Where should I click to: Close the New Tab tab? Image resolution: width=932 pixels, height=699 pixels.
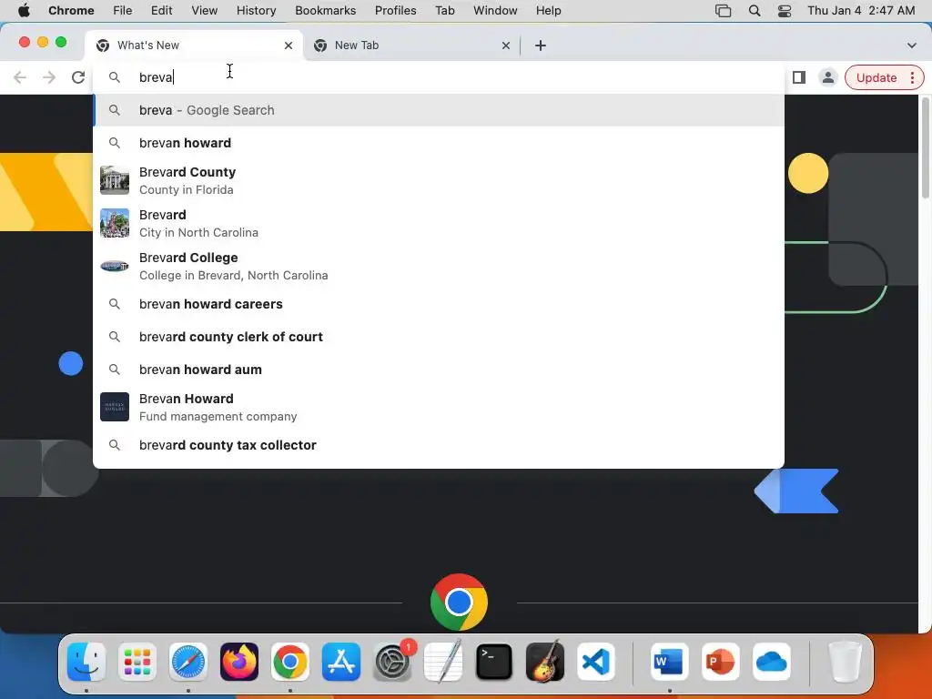tap(506, 46)
